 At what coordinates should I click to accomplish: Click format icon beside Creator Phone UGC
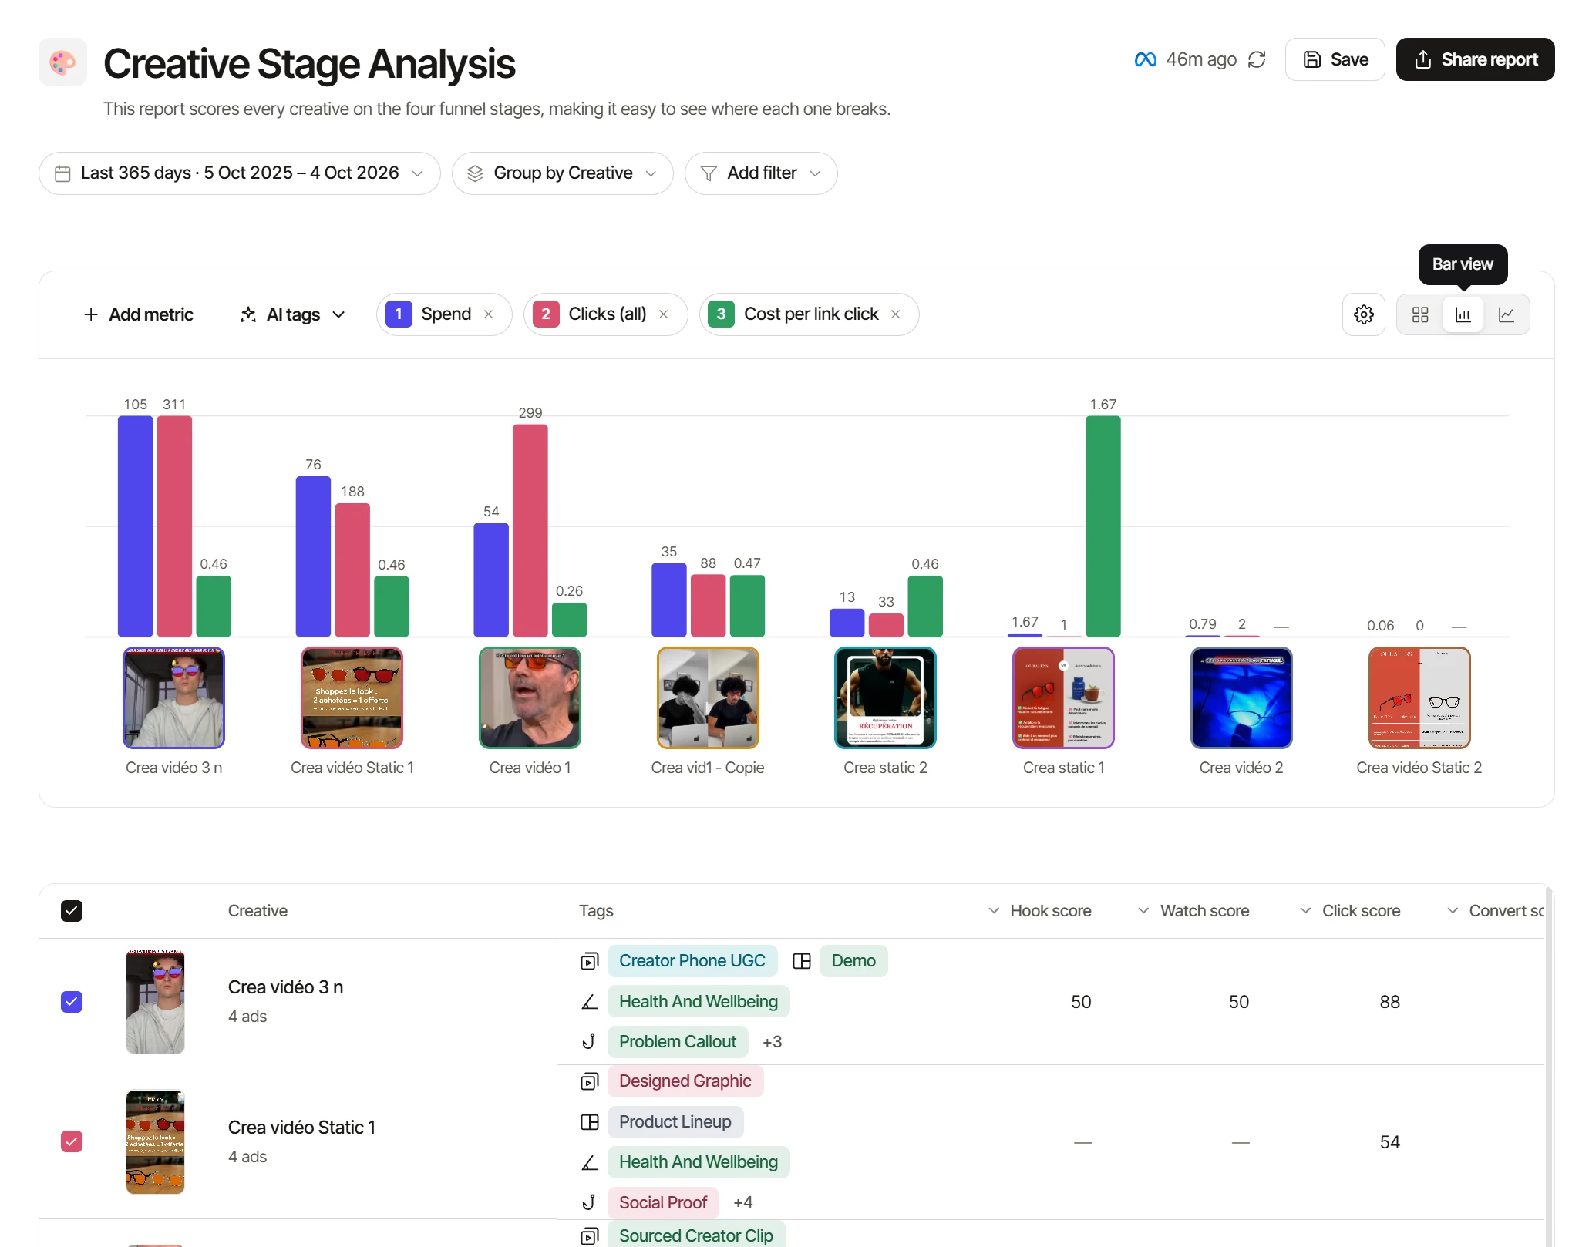coord(590,961)
